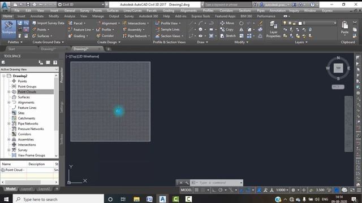This screenshot has height=203, width=362.
Task: Open the Prospector side tab
Action: pyautogui.click(x=62, y=75)
